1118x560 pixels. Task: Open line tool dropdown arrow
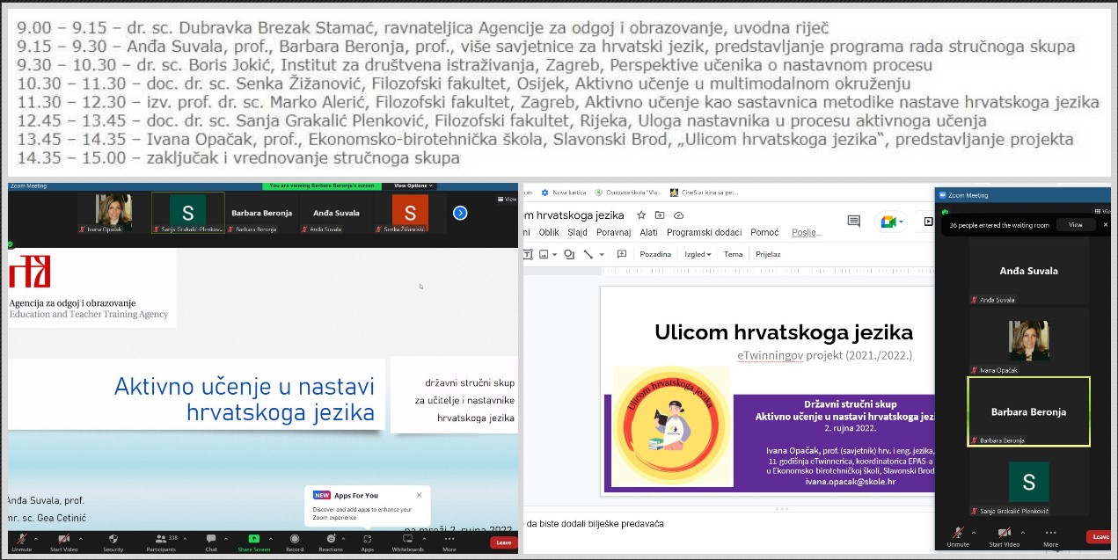(x=602, y=254)
